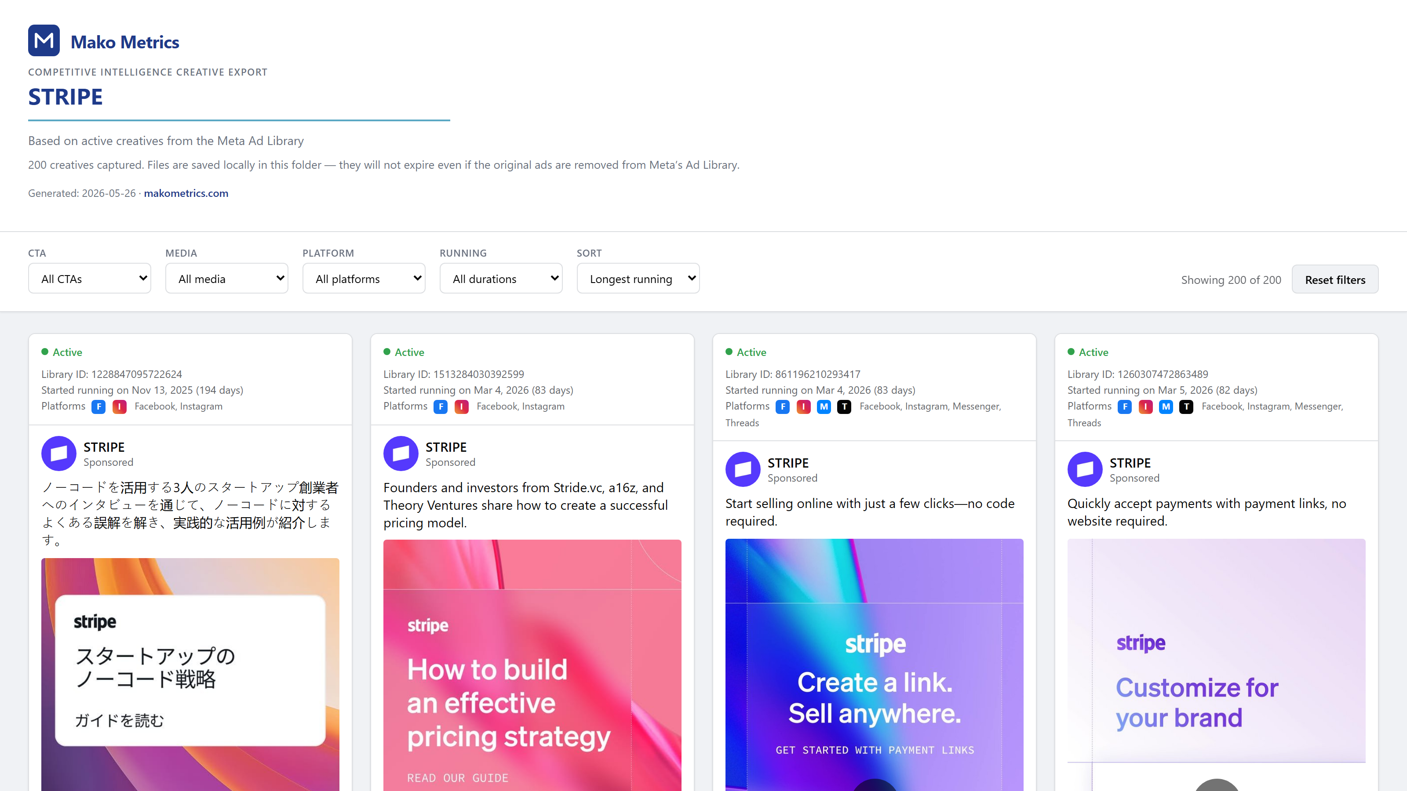
Task: Click Facebook icon on ad 861196210293417
Action: pos(783,406)
